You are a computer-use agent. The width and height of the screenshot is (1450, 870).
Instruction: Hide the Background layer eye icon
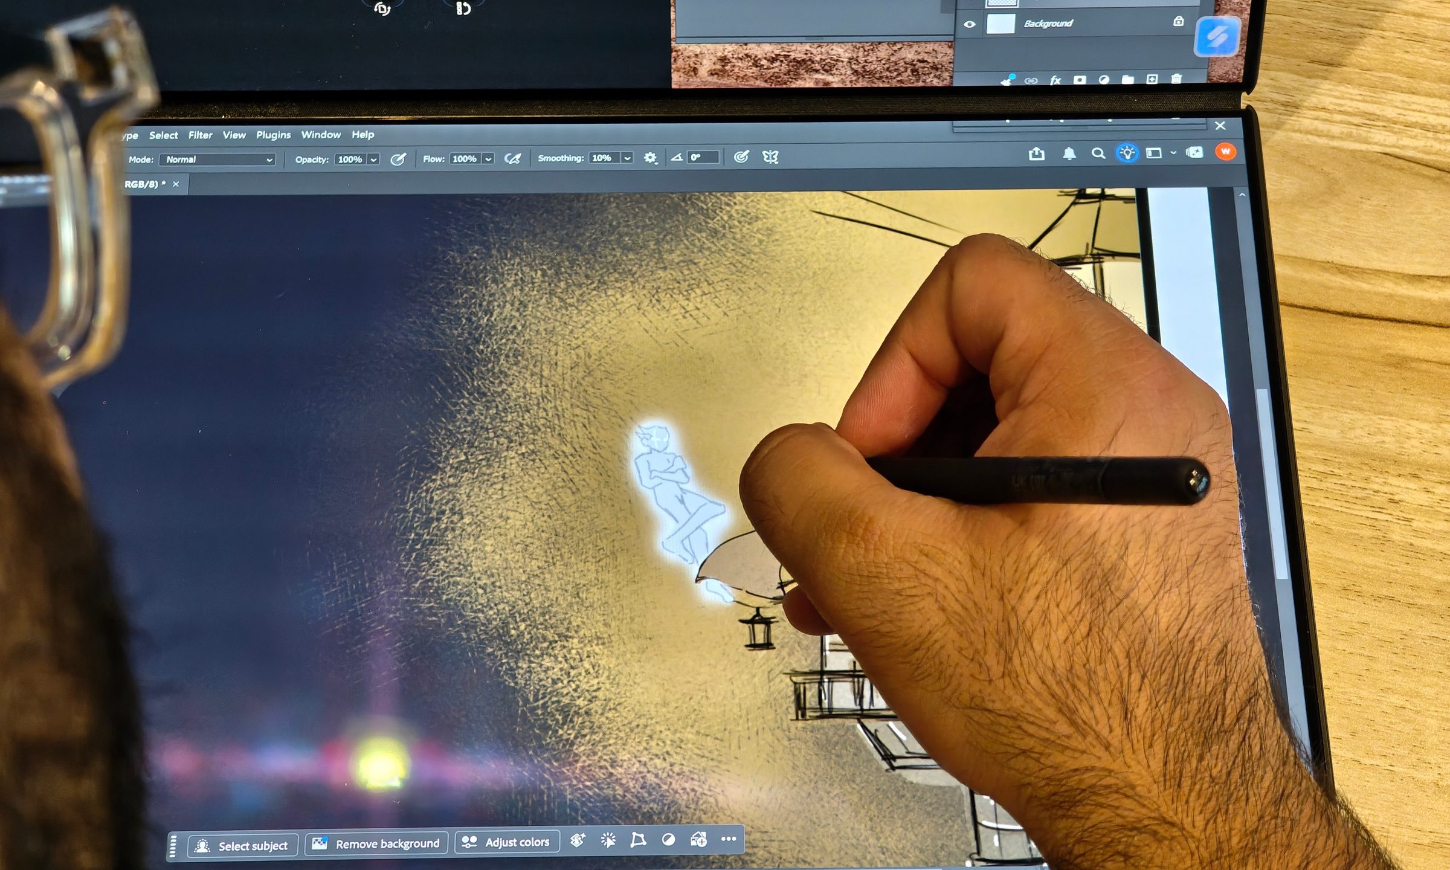coord(970,25)
